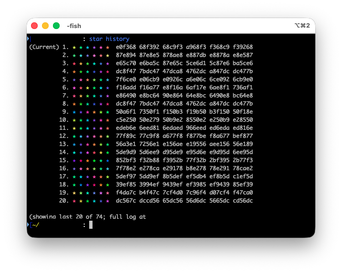Click hex code f19b50
This screenshot has width=342, height=273.
pyautogui.click(x=196, y=112)
